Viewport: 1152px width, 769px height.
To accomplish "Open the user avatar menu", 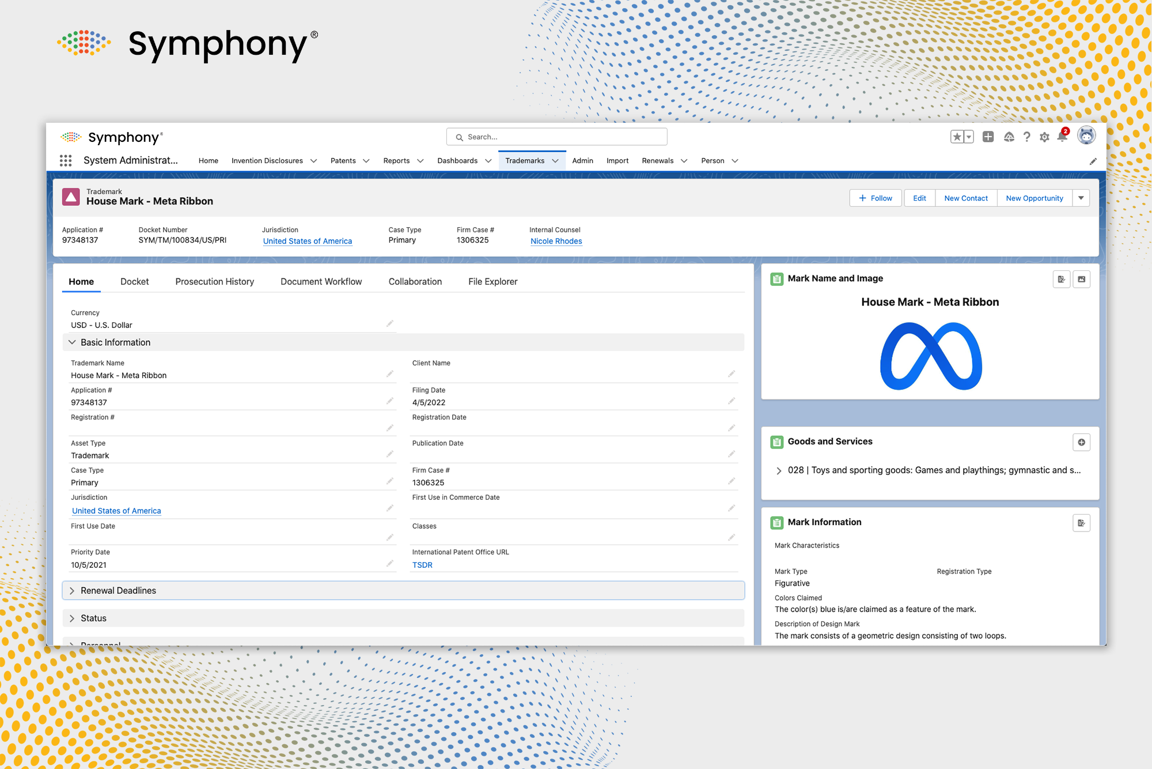I will 1086,136.
